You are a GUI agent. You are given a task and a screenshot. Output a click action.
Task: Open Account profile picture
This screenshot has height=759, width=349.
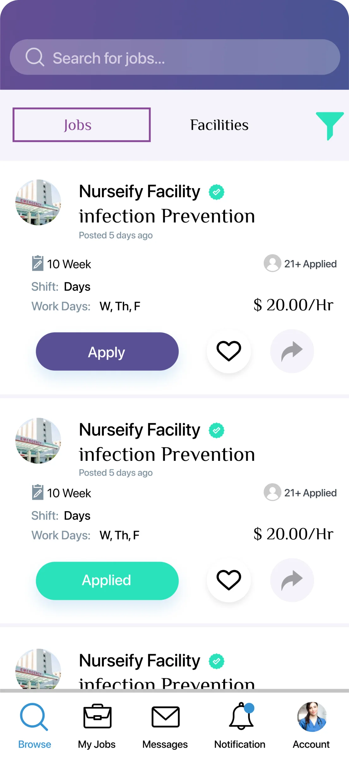click(x=312, y=717)
